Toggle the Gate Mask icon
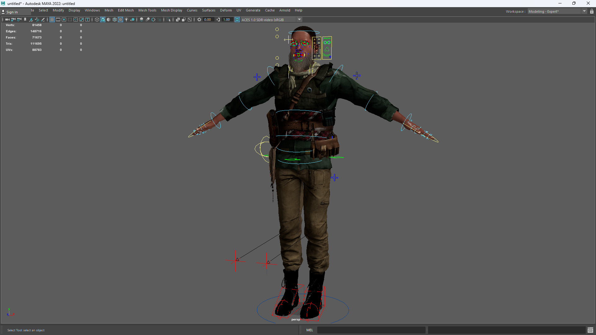The image size is (596, 335). pos(70,20)
